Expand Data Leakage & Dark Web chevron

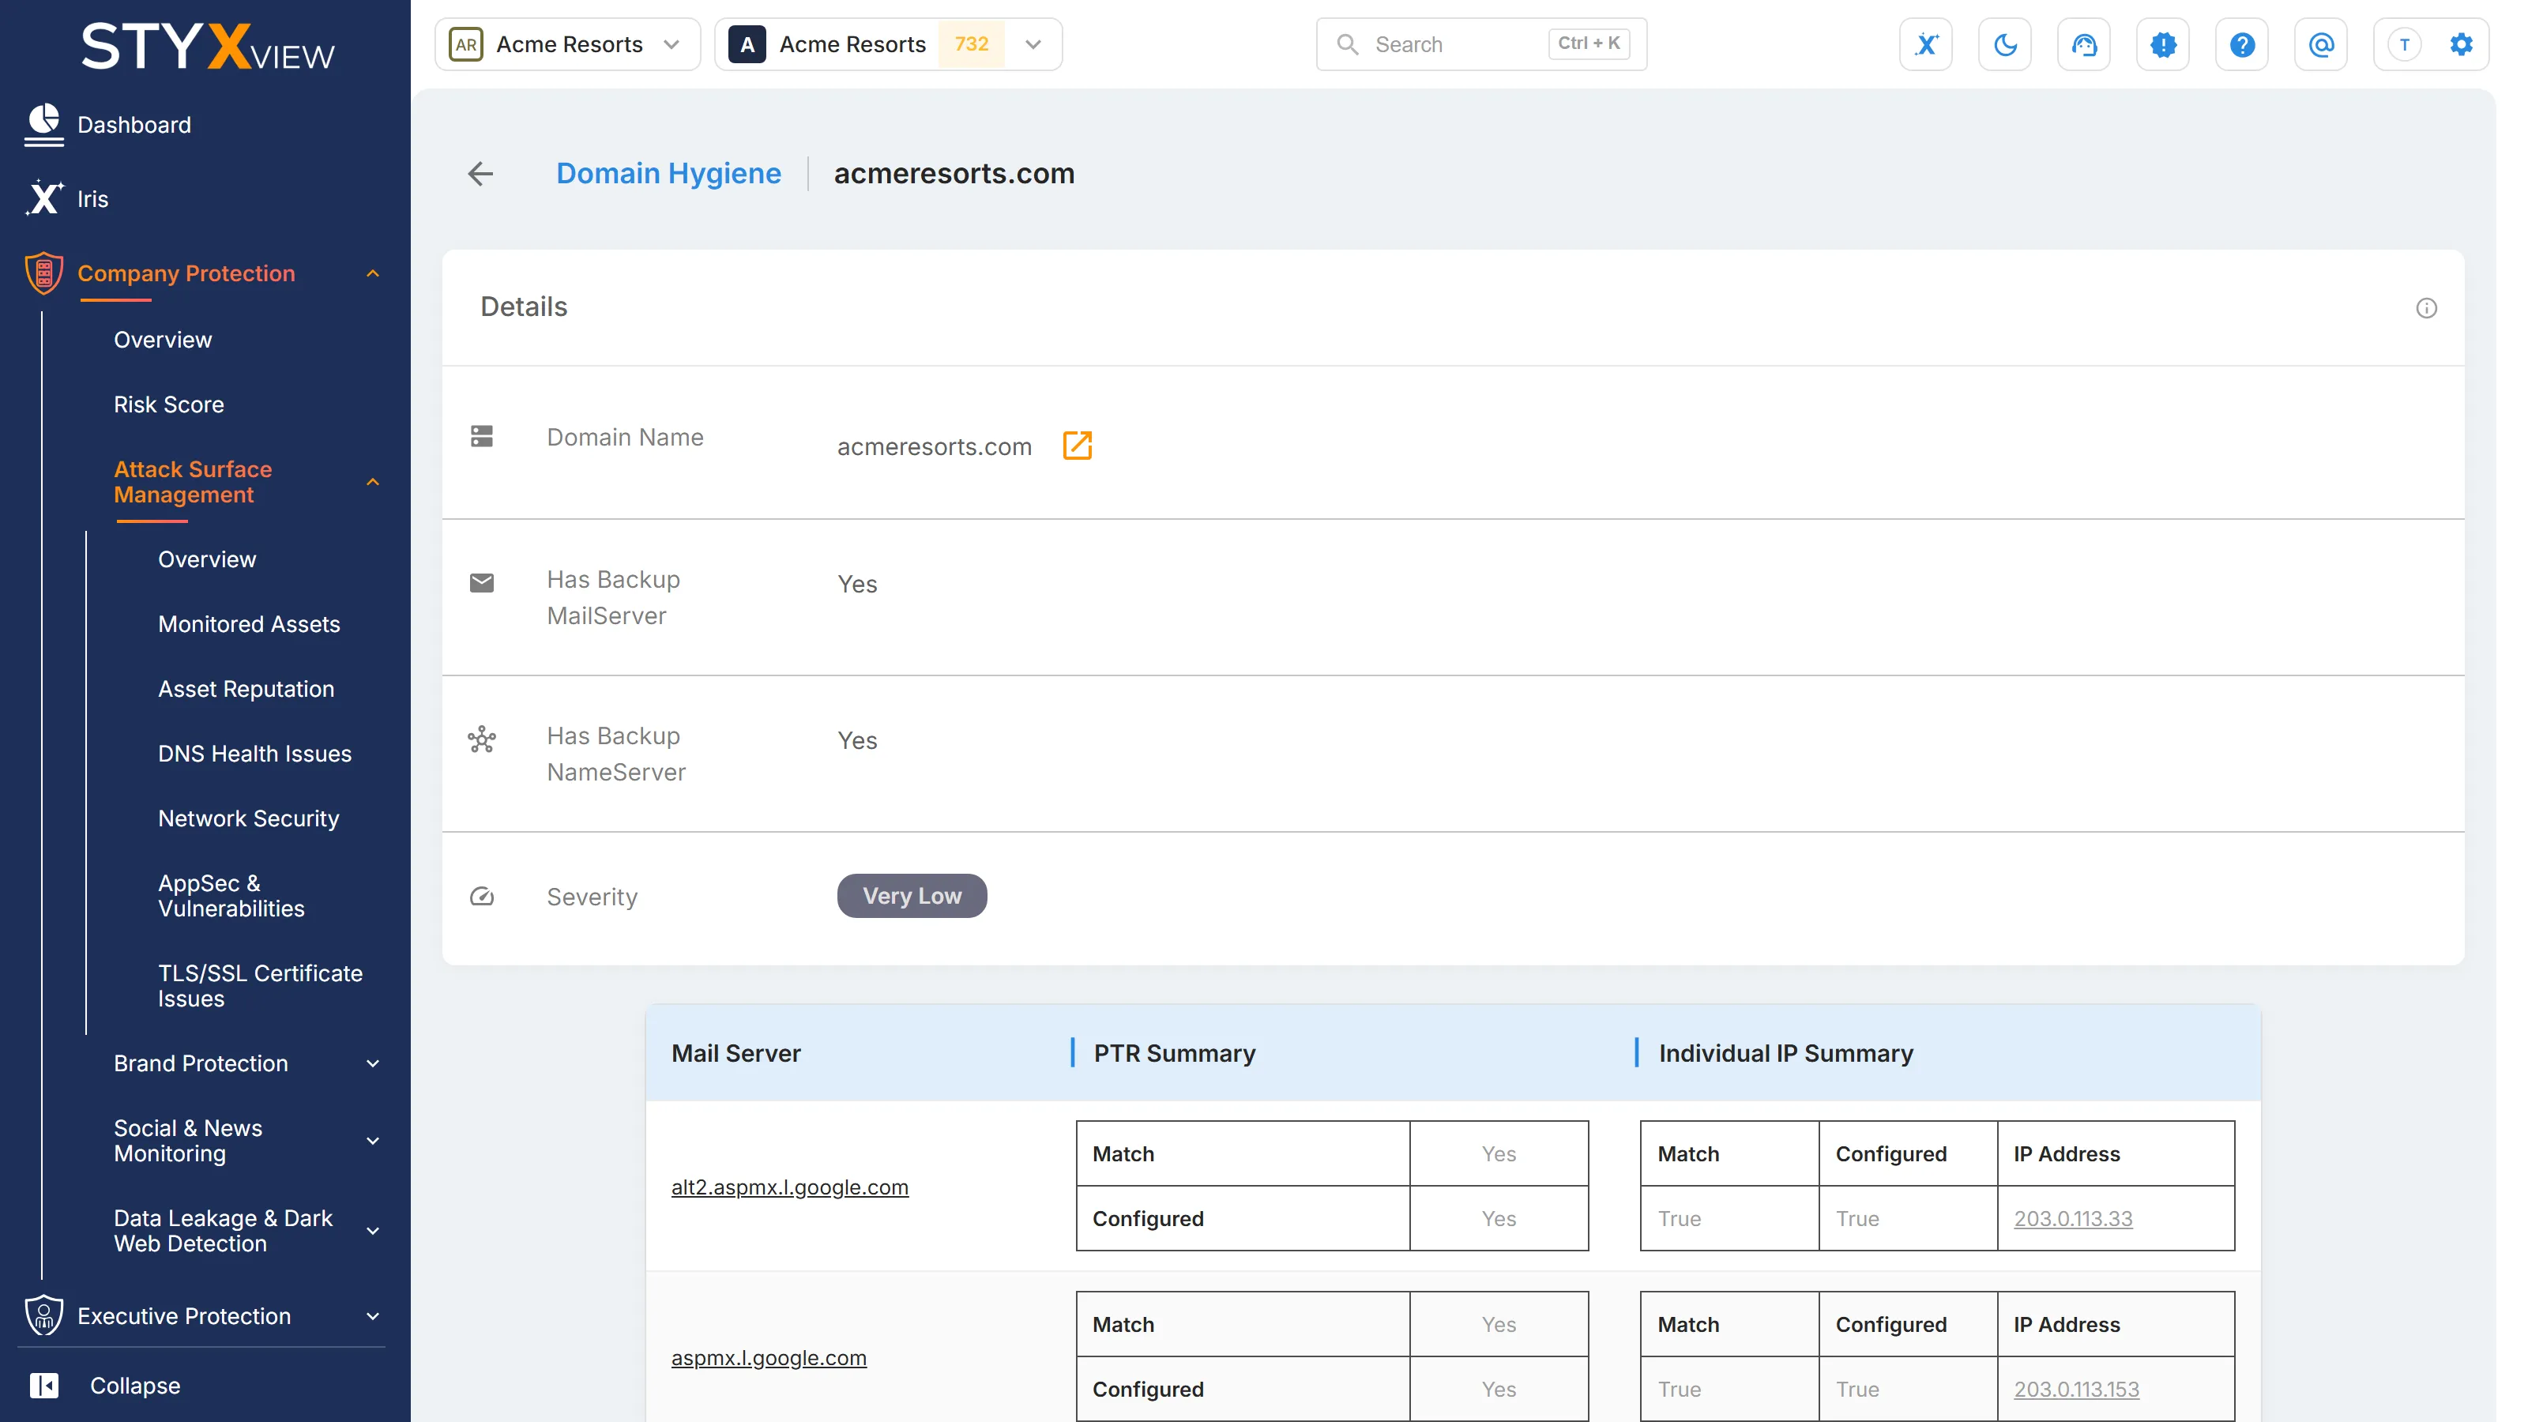click(x=373, y=1231)
